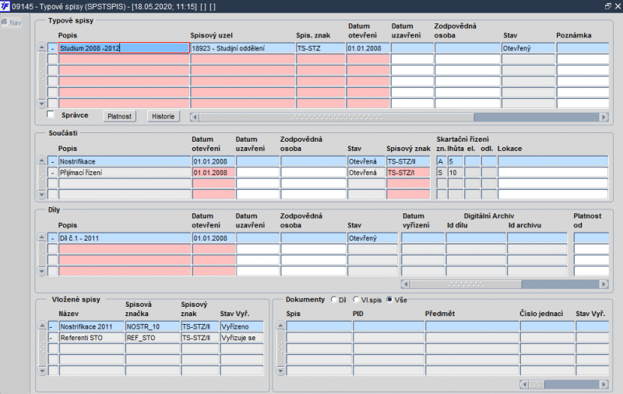The image size is (623, 394).
Task: Click scroll-up arrow in Typové spisy block
Action: click(x=42, y=47)
